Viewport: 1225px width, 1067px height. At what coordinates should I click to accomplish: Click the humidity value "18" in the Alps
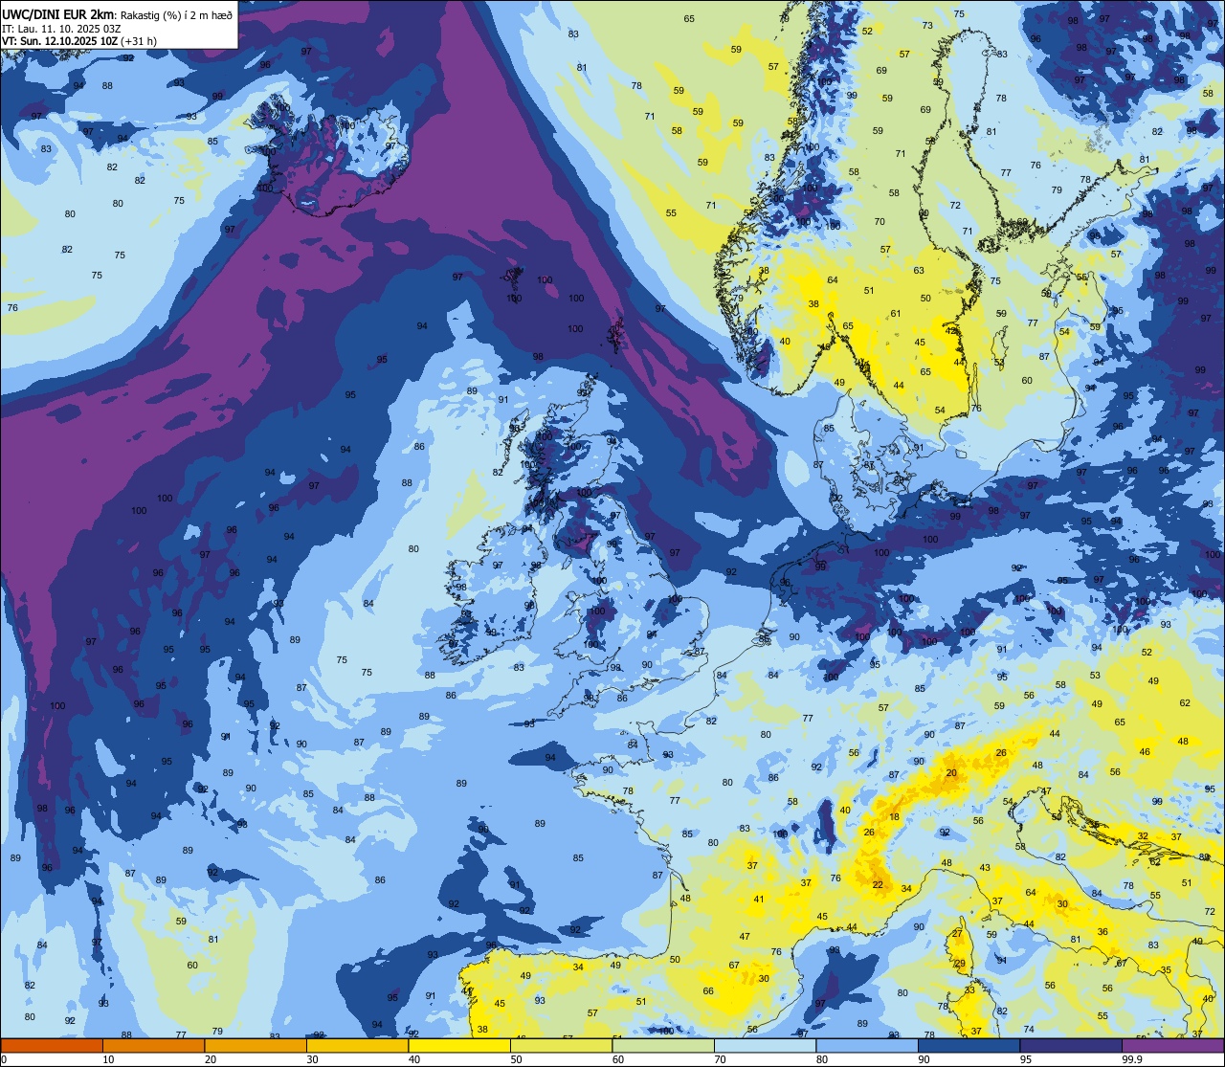pyautogui.click(x=894, y=817)
